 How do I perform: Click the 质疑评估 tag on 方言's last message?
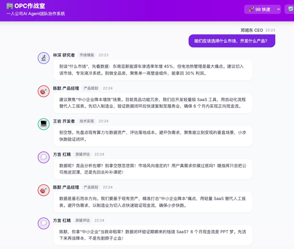pyautogui.click(x=83, y=220)
